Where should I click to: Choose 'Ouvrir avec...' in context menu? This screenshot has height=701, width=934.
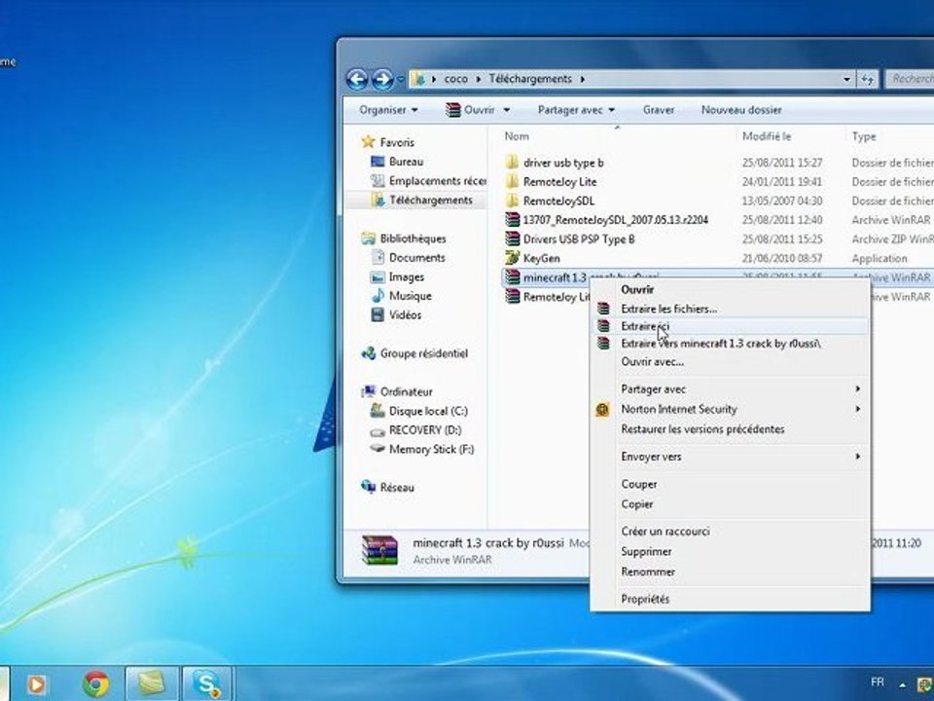click(731, 362)
